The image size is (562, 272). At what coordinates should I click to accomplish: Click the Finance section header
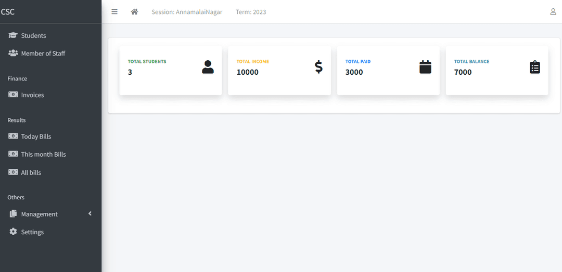17,78
